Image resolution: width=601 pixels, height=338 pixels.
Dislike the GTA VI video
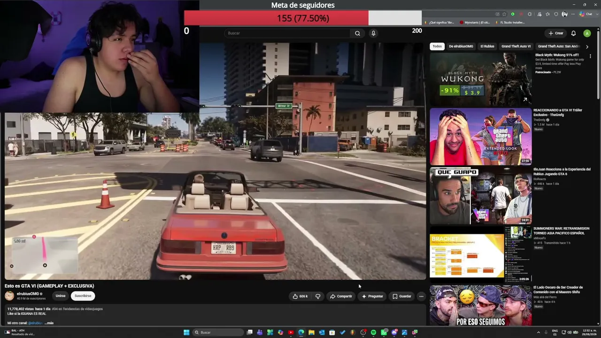(318, 296)
